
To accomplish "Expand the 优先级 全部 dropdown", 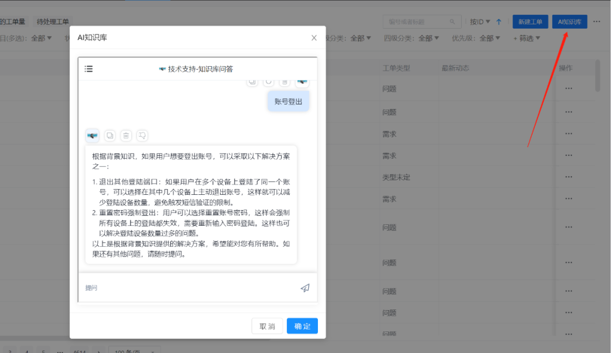I will (x=489, y=38).
